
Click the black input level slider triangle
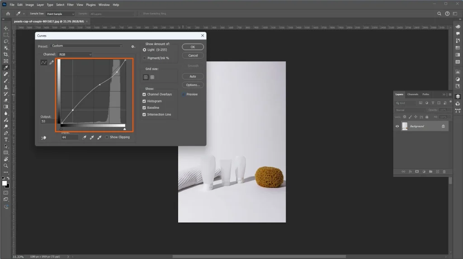pos(61,129)
